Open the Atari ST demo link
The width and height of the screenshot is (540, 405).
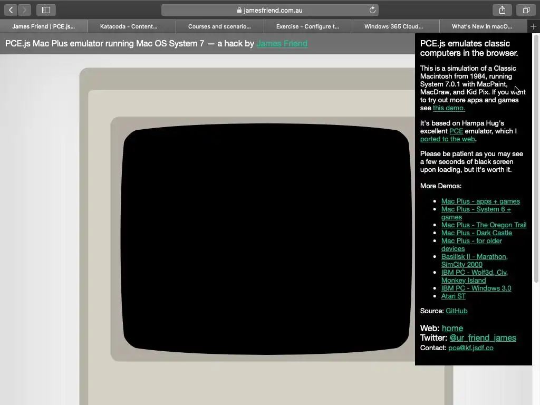453,296
